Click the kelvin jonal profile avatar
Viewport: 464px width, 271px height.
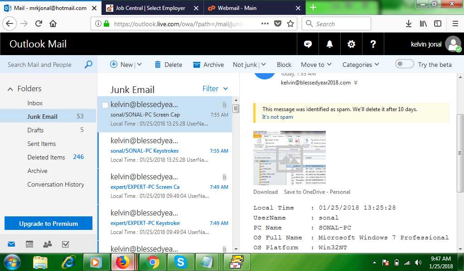pyautogui.click(x=454, y=44)
